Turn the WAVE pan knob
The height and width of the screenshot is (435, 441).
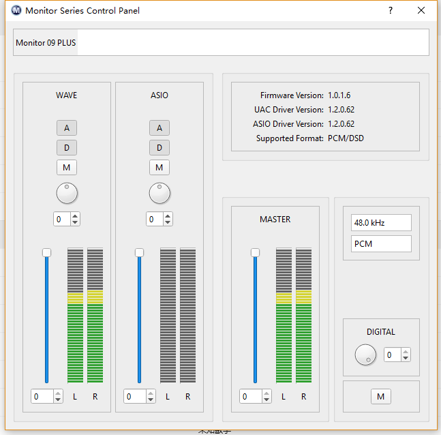(67, 193)
